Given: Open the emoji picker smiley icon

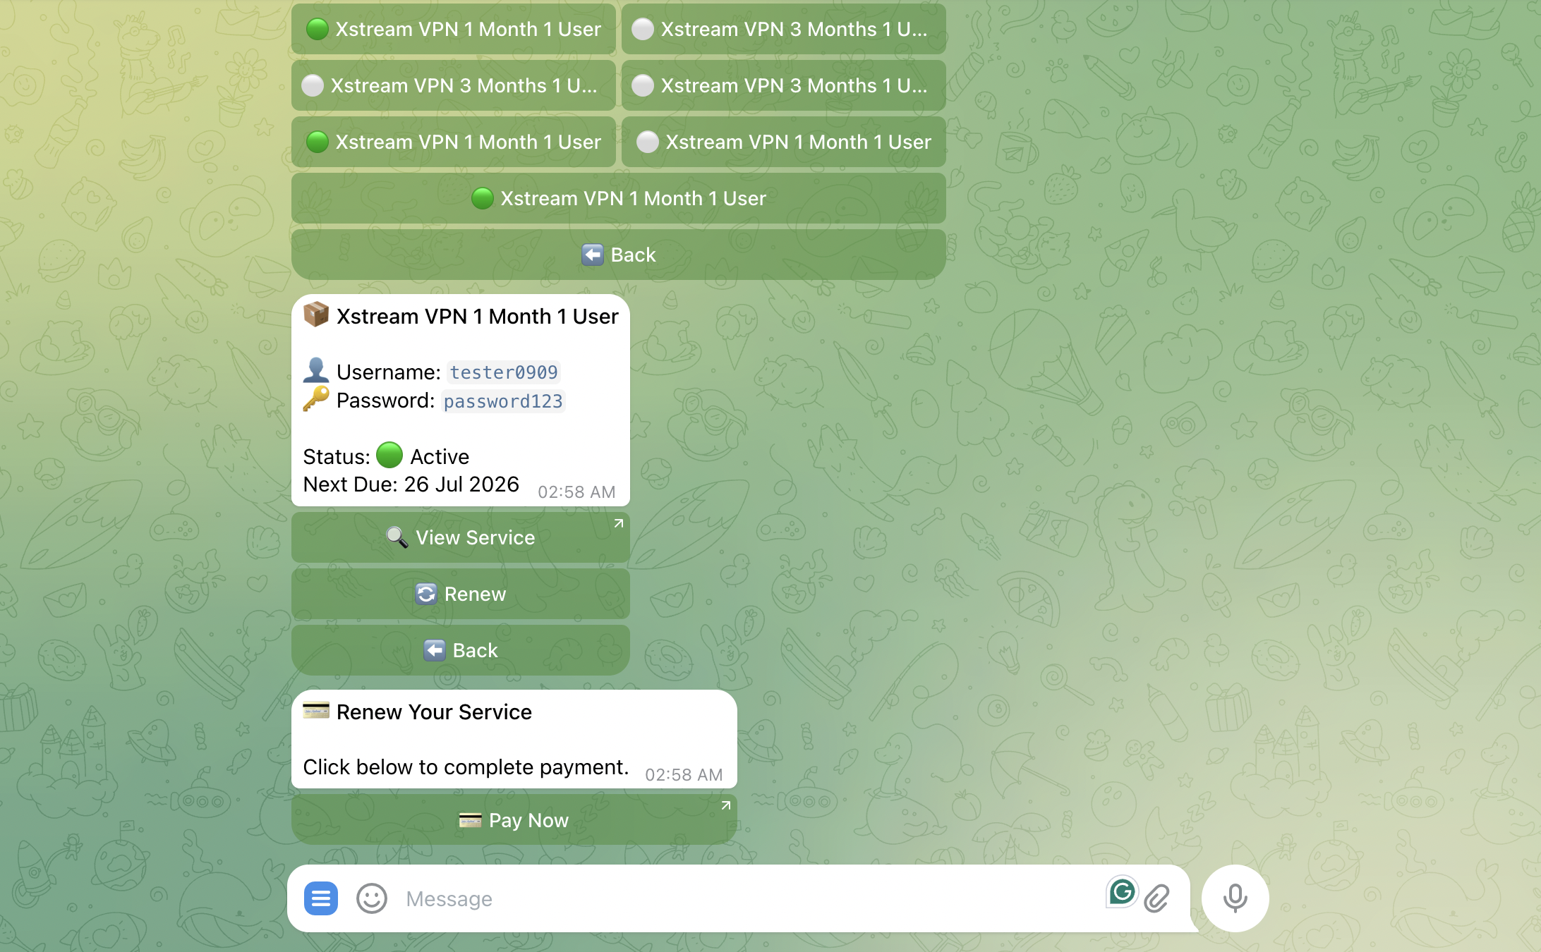Looking at the screenshot, I should (x=372, y=898).
